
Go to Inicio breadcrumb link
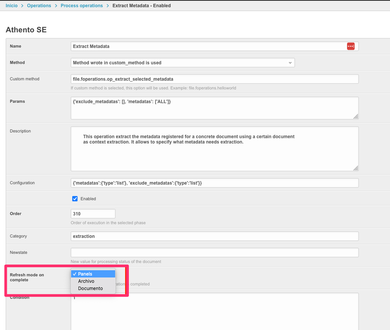tap(11, 6)
